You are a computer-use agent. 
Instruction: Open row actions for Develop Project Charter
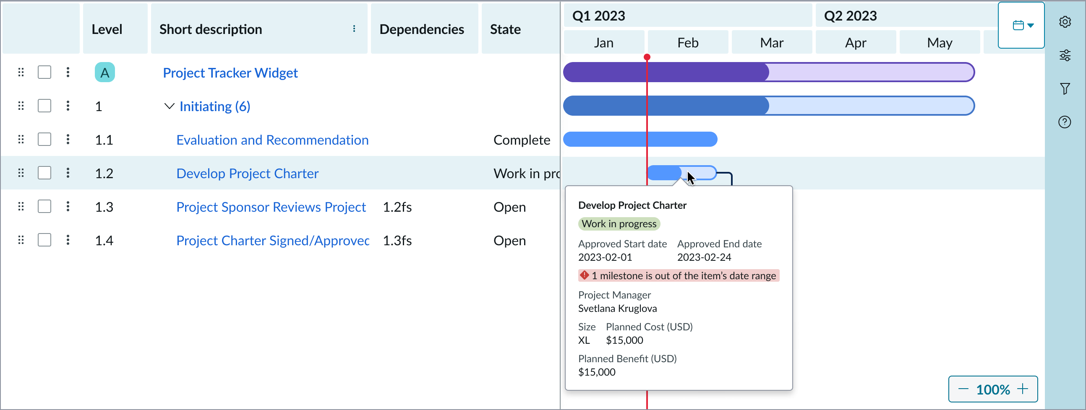68,173
